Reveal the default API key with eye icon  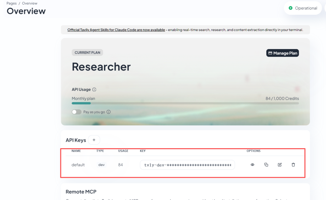click(x=252, y=165)
